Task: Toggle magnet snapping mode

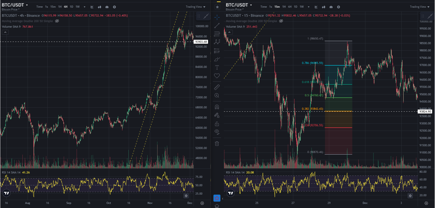Action: click(x=217, y=107)
